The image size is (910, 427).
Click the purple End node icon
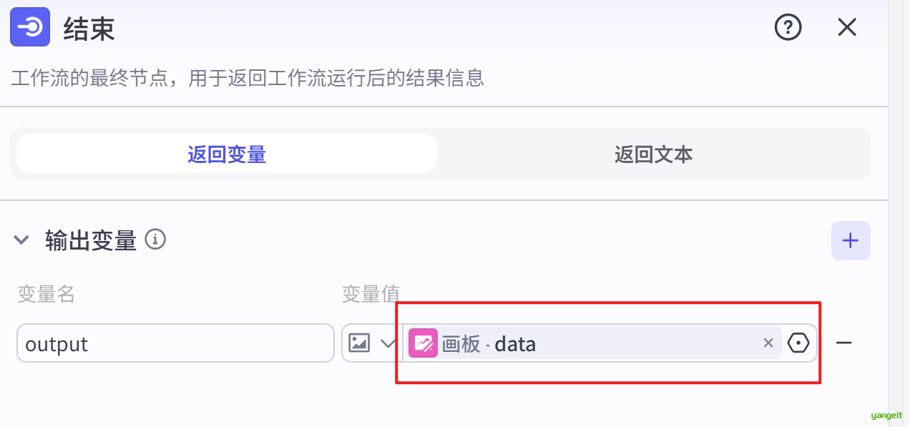[x=30, y=27]
